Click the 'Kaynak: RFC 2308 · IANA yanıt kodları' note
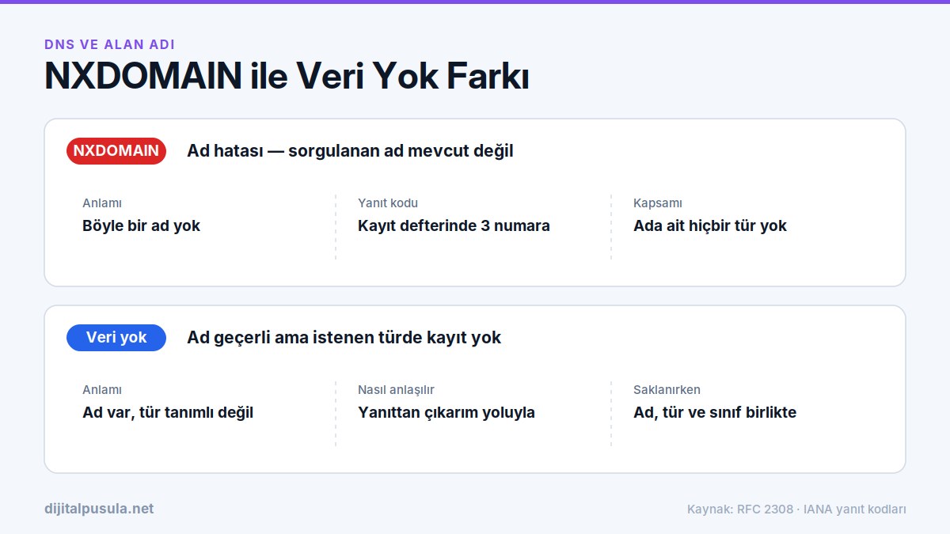 click(796, 509)
